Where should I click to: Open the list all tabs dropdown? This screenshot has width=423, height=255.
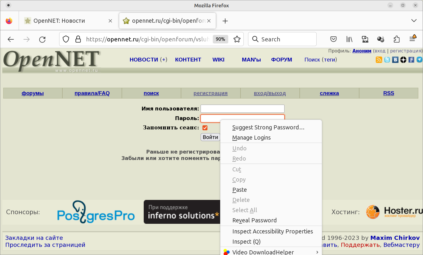point(414,21)
